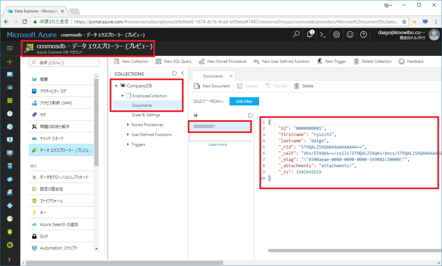The image size is (442, 266).
Task: Click the Edit Filter button
Action: coord(244,101)
